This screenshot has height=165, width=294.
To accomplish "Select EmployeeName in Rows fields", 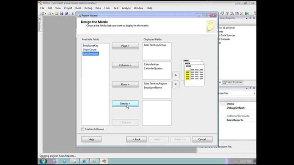I will click(x=153, y=88).
